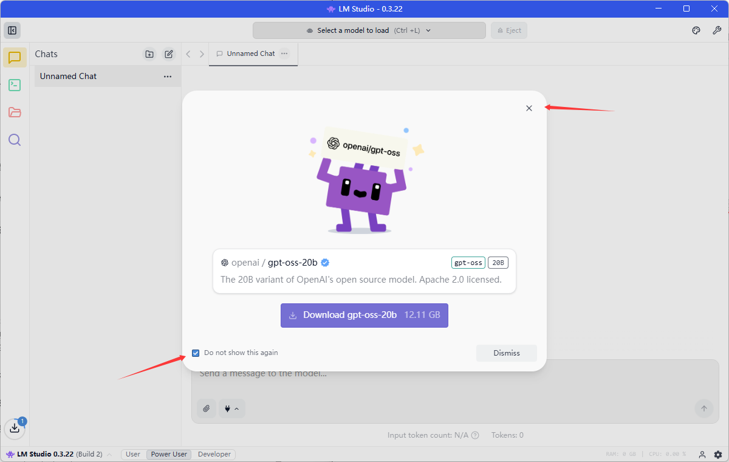
Task: Expand the integrations plug dropdown
Action: (231, 409)
